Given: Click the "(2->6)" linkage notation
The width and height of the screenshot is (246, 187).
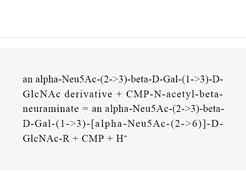Looking at the screenshot, I should [x=186, y=124].
